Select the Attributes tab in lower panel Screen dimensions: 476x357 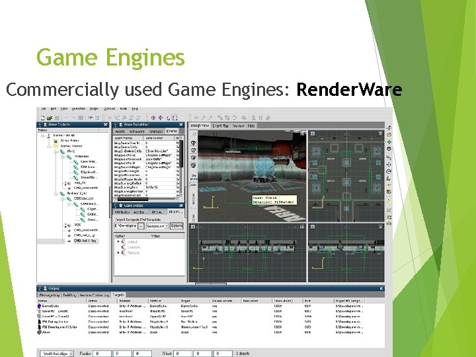pyautogui.click(x=122, y=212)
